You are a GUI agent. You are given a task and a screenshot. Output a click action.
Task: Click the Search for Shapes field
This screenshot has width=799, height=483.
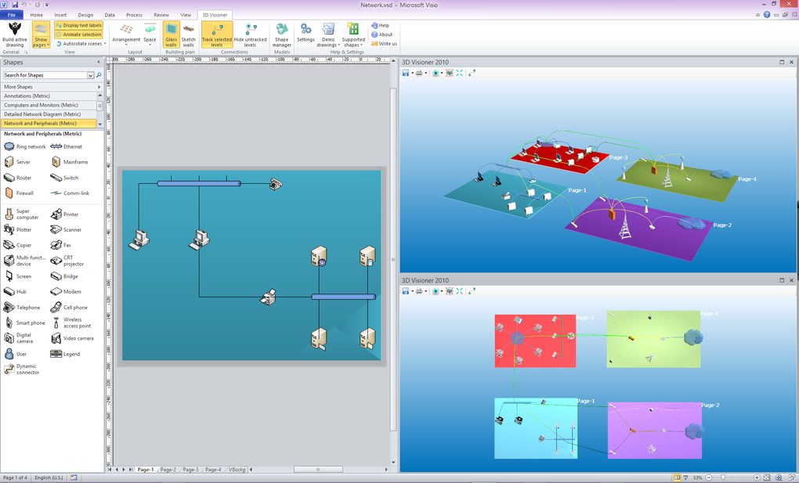(x=45, y=75)
